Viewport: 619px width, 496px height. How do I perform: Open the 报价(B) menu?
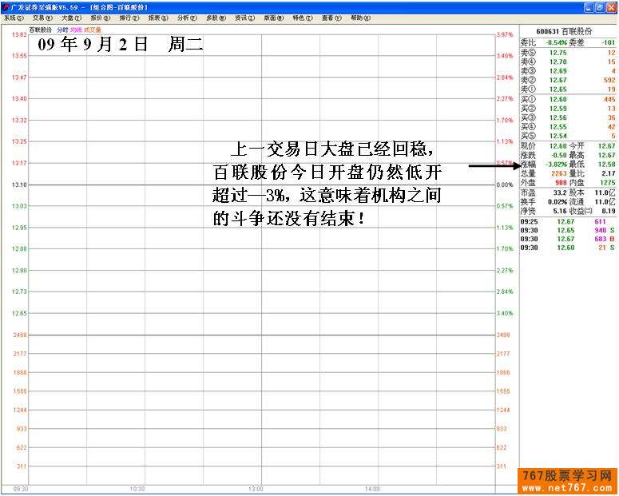pyautogui.click(x=101, y=18)
